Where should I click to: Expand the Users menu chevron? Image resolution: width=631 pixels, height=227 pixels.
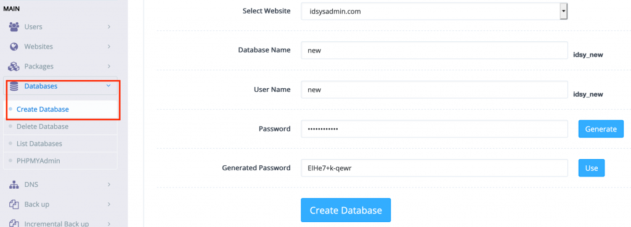109,27
